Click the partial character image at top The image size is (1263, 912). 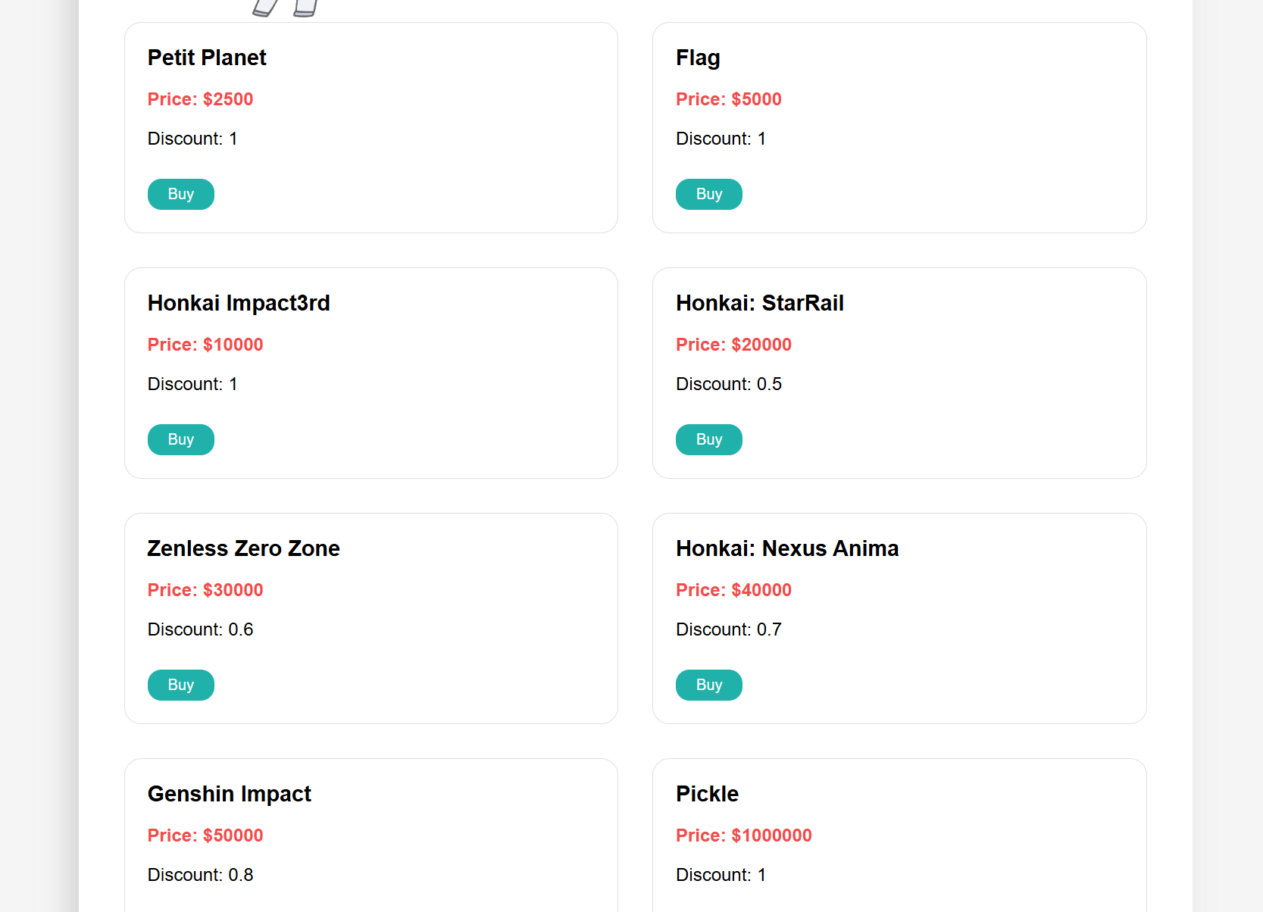click(286, 8)
